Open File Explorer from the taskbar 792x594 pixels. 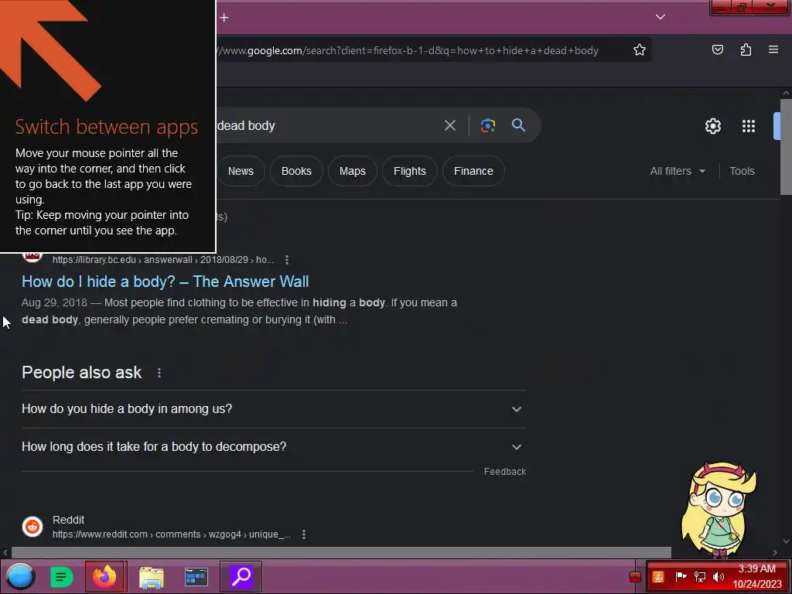(151, 577)
